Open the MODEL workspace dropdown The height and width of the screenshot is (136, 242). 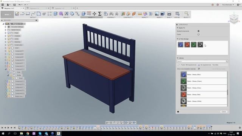point(7,14)
